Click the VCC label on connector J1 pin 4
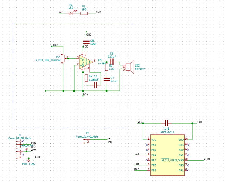The width and height of the screenshot is (225, 182). tap(33, 150)
